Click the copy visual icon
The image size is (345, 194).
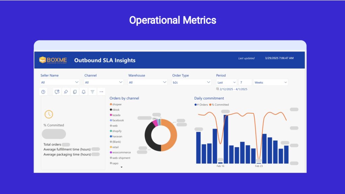pos(75,92)
